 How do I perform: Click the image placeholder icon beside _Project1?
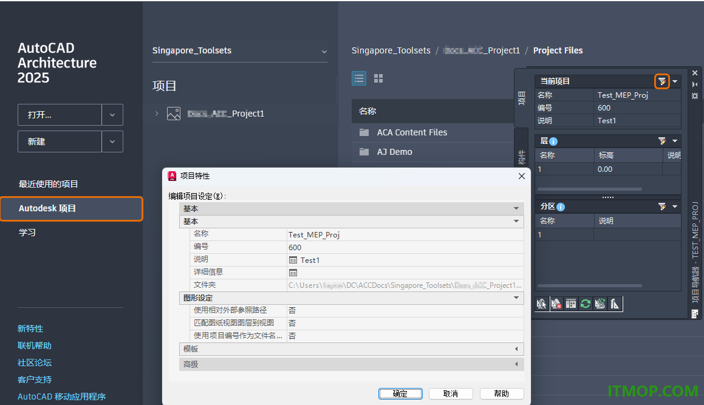(x=174, y=114)
